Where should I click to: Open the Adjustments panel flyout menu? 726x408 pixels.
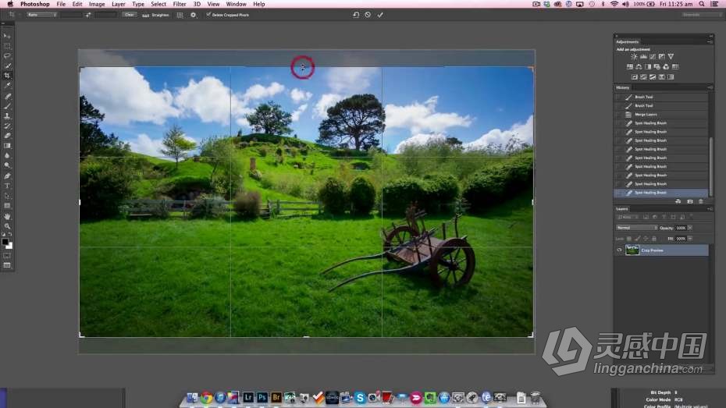click(x=710, y=41)
